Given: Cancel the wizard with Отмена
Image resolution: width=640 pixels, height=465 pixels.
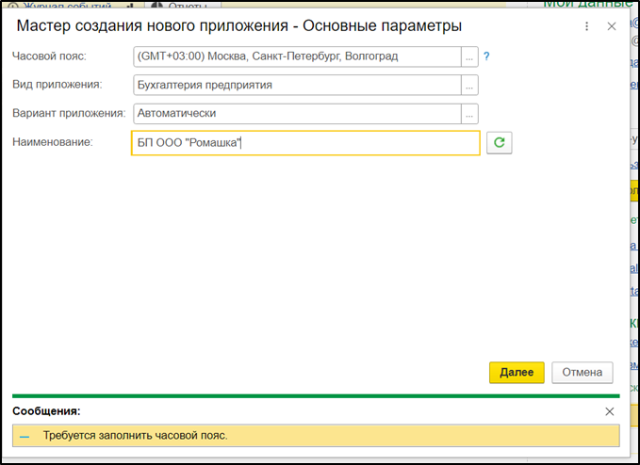Looking at the screenshot, I should coord(583,372).
